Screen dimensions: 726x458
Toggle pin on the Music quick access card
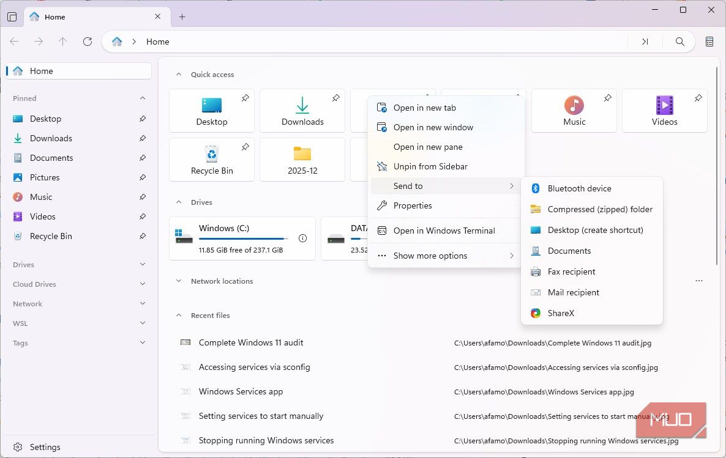(x=607, y=98)
